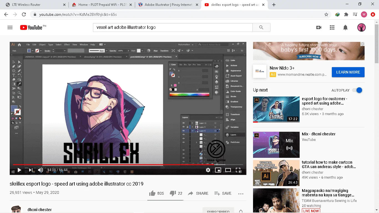Open the Chrome profile 'W' avatar

[364, 14]
